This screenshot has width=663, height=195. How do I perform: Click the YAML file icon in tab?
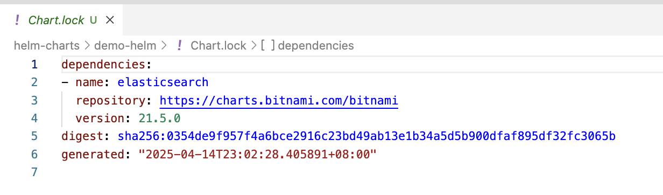click(x=17, y=20)
